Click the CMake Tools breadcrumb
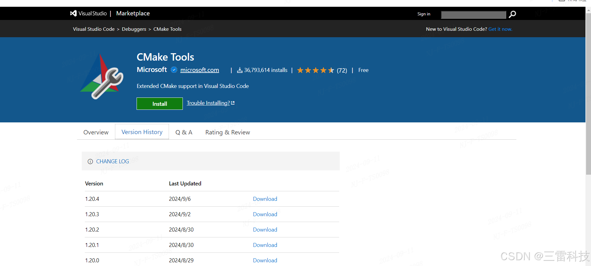The image size is (591, 266). [167, 29]
